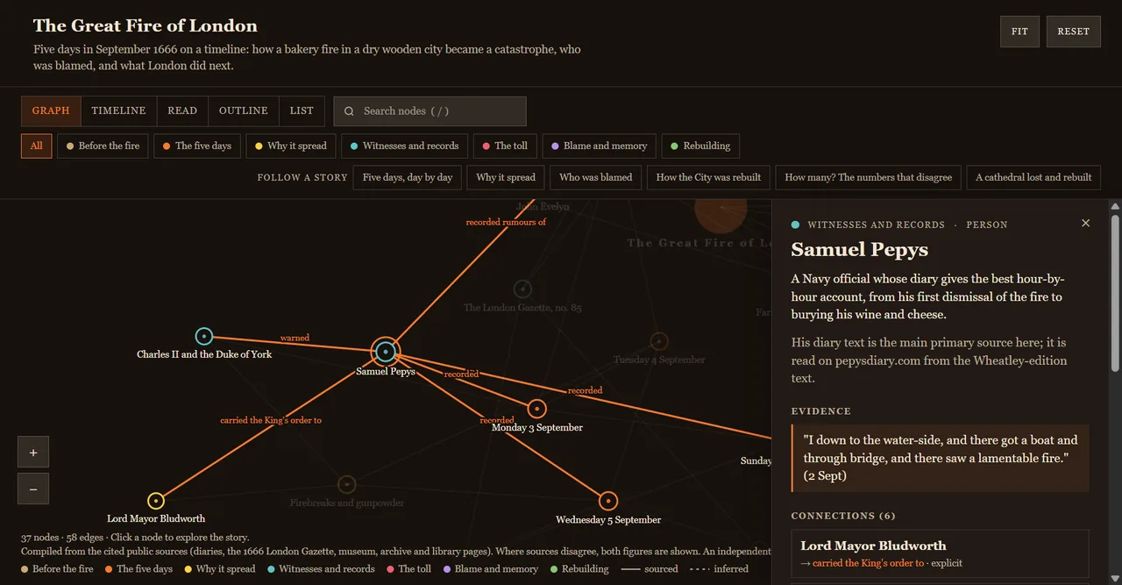Open the READ view tab
This screenshot has width=1122, height=585.
pyautogui.click(x=182, y=111)
